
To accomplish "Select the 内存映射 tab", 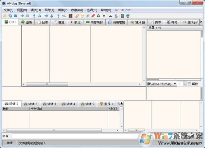I will [x=95, y=22].
